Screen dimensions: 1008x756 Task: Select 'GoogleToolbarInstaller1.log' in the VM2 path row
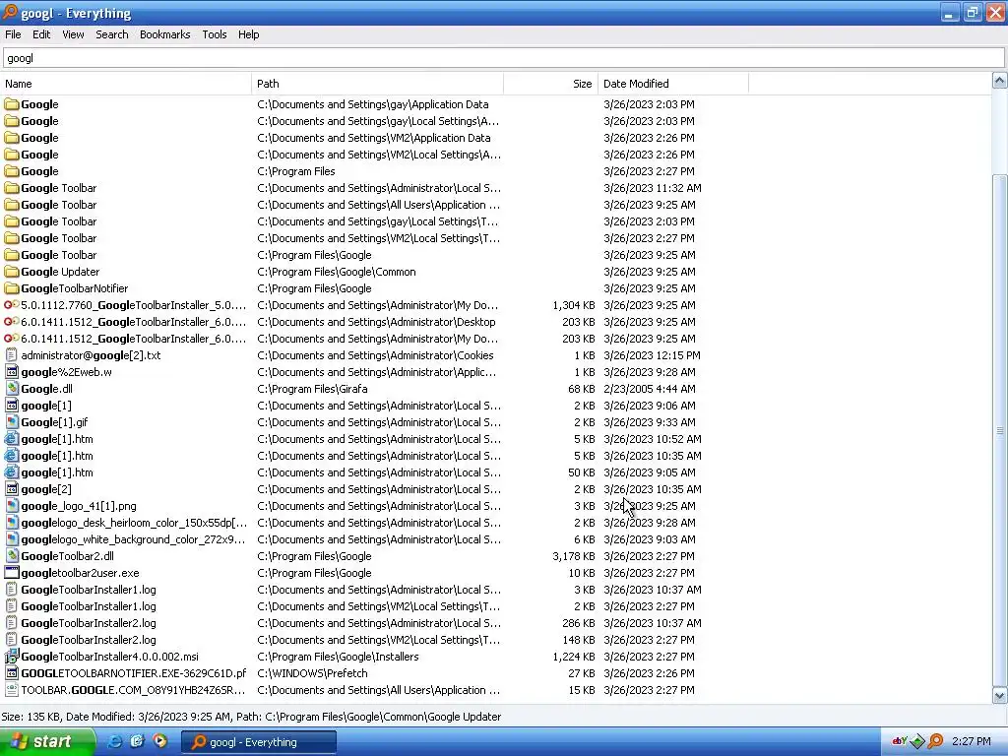coord(88,606)
